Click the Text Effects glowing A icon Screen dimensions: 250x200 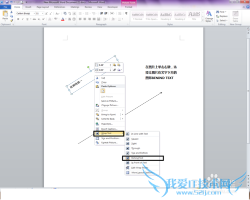point(50,19)
